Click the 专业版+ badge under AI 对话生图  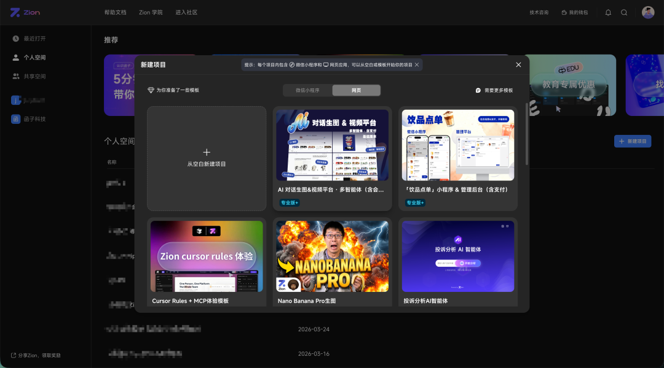coord(290,203)
